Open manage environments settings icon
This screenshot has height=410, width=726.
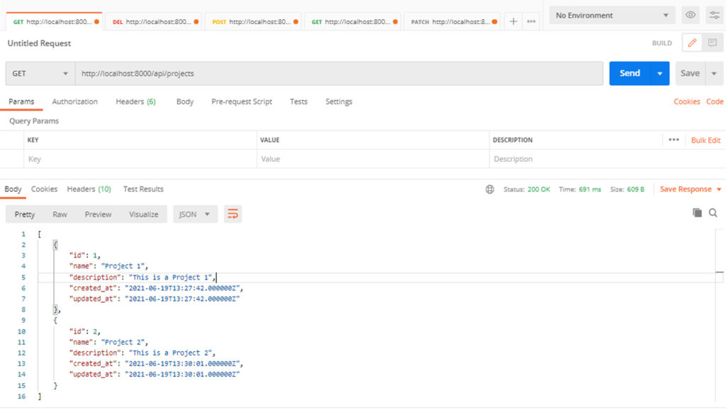click(x=715, y=16)
